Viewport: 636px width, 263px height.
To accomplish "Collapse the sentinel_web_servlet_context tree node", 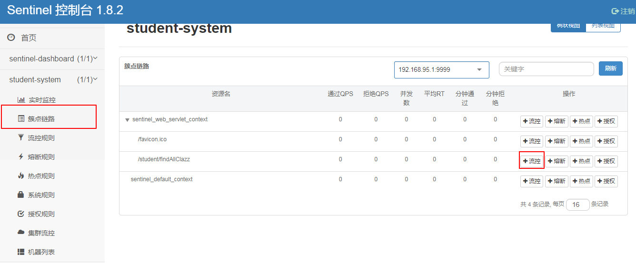I will (x=127, y=120).
